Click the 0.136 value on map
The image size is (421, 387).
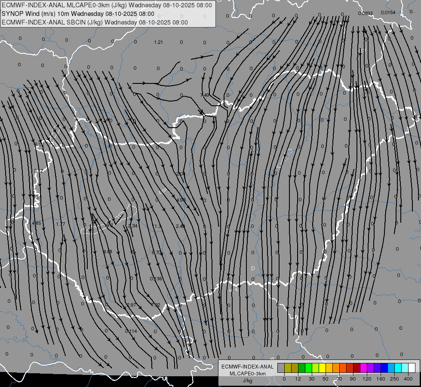click(156, 279)
